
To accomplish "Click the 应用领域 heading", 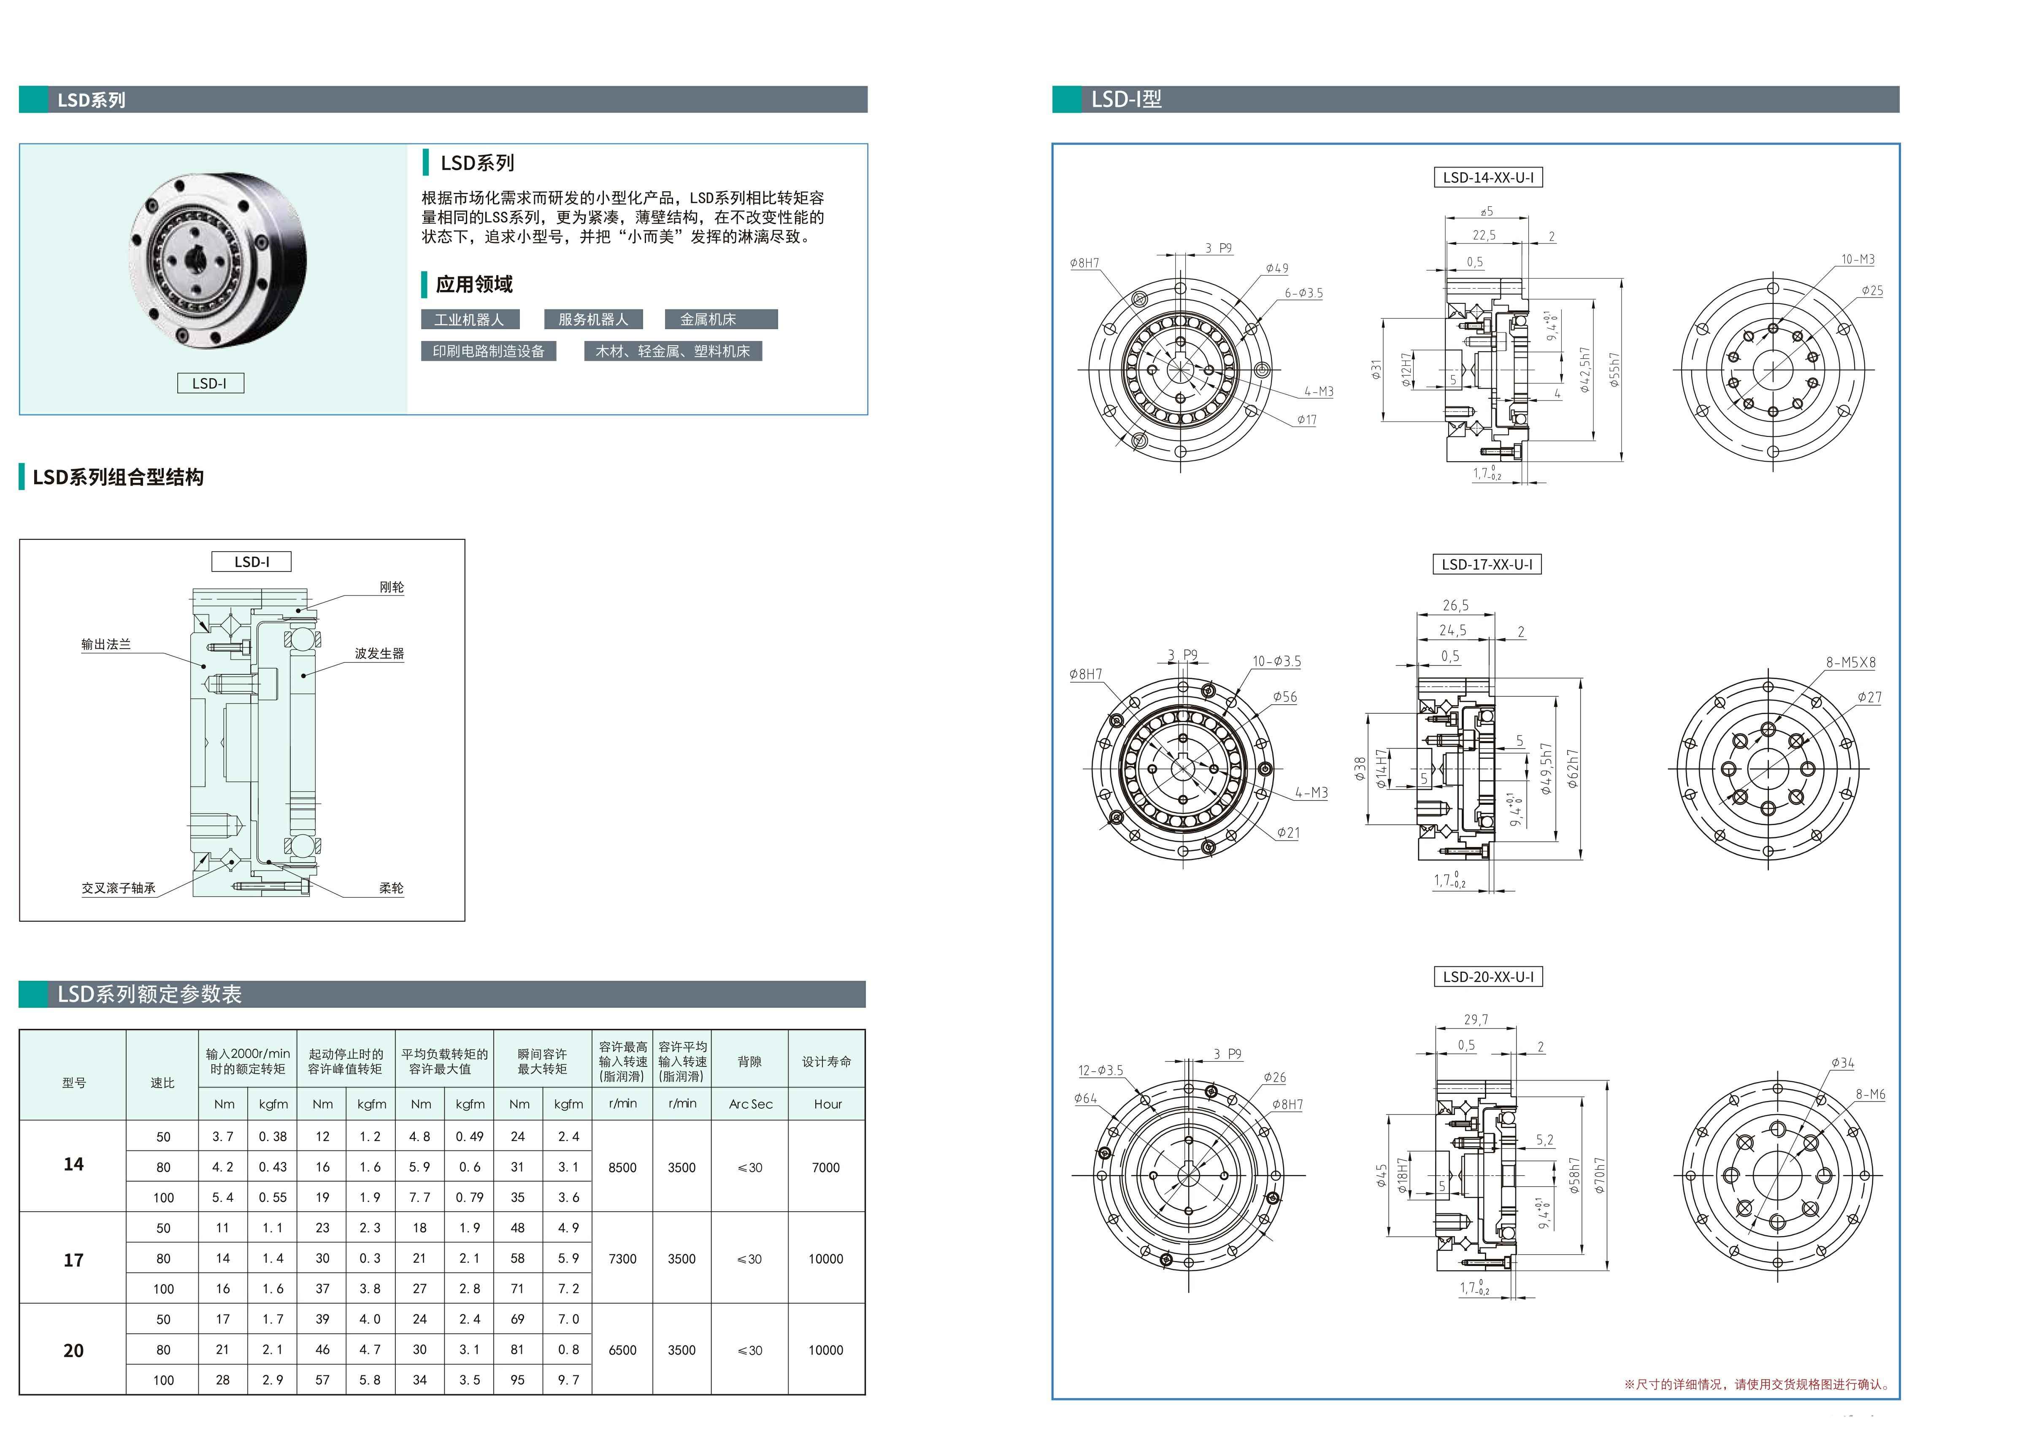I will (x=474, y=284).
